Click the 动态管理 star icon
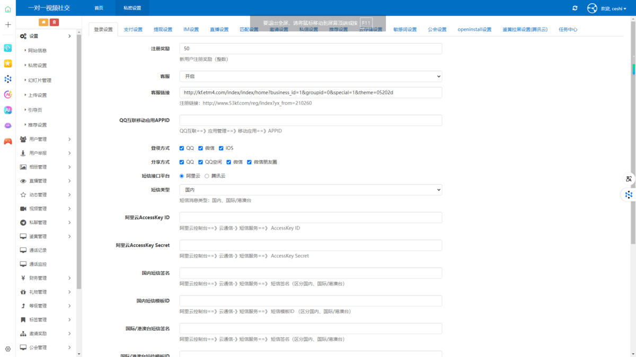This screenshot has width=636, height=357. tap(23, 195)
